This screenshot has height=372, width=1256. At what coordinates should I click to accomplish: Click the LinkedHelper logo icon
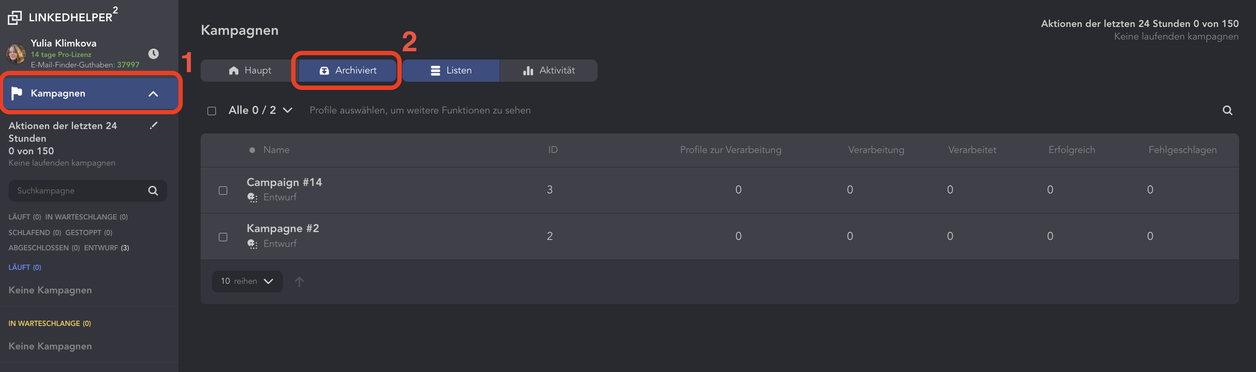pyautogui.click(x=15, y=17)
